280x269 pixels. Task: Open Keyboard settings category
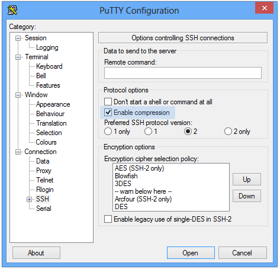click(x=49, y=66)
